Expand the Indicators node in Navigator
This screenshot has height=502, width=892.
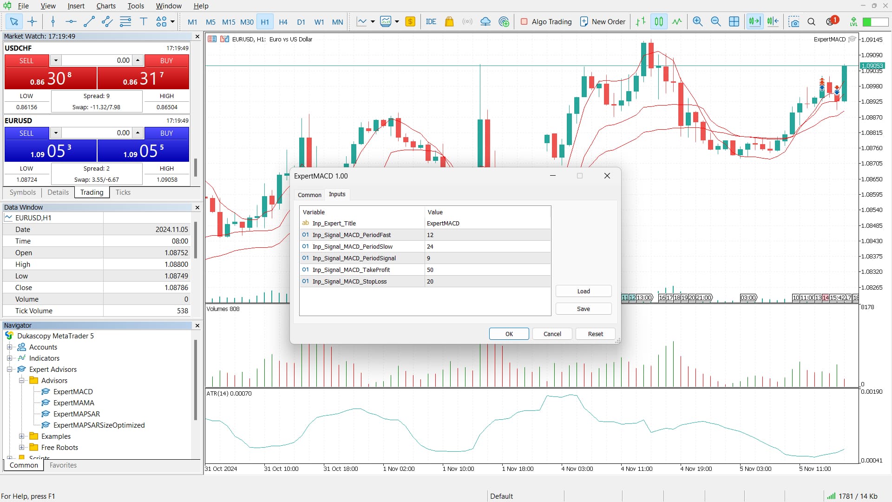coord(9,358)
